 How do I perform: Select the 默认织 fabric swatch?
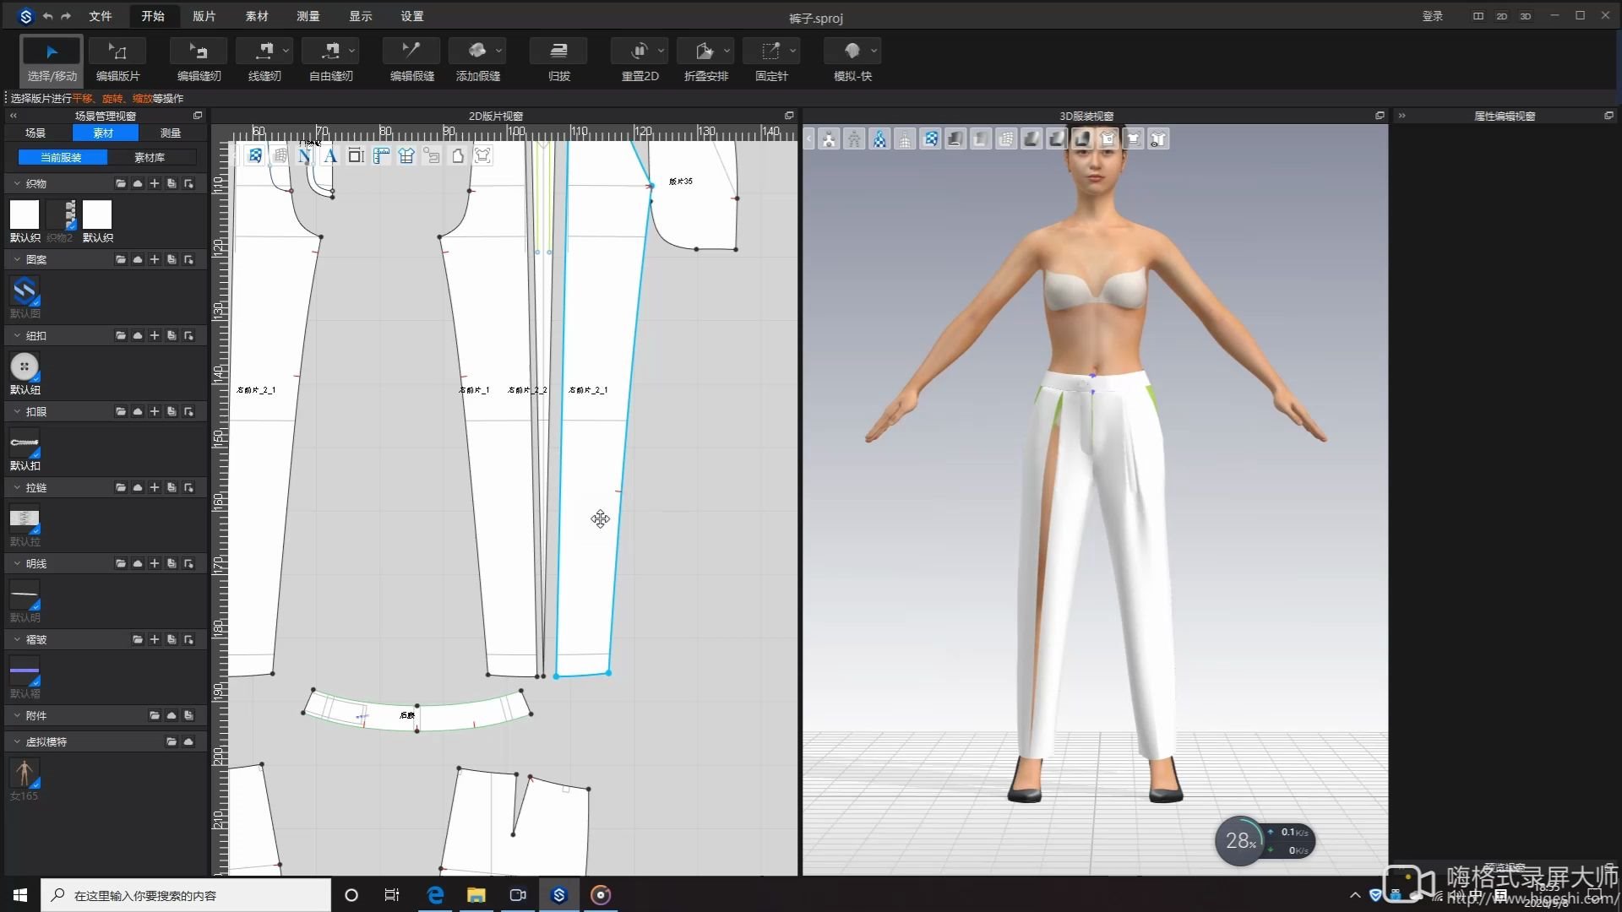tap(24, 213)
